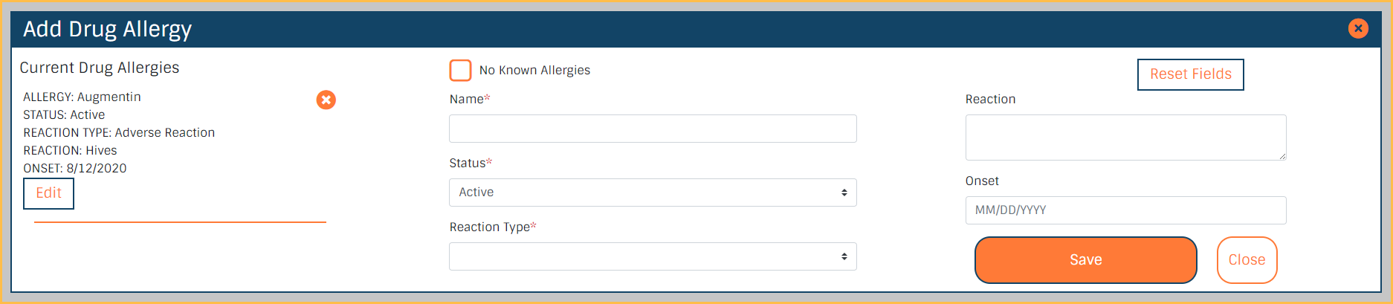Edit the Augmentin allergy entry
1393x304 pixels.
48,193
